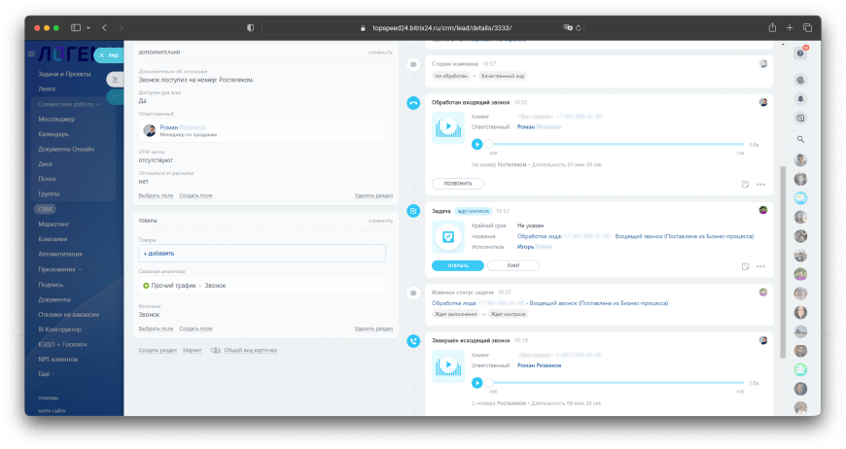
Task: Click the note icon on the Задача card
Action: 745,266
